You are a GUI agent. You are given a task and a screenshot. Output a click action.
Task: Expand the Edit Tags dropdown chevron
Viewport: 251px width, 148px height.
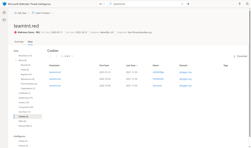point(29,13)
